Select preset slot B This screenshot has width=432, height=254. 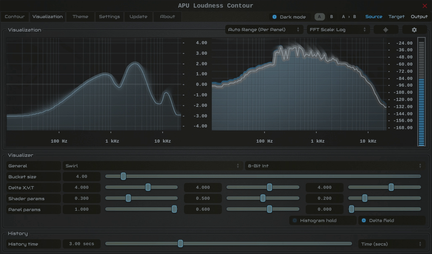pos(331,17)
